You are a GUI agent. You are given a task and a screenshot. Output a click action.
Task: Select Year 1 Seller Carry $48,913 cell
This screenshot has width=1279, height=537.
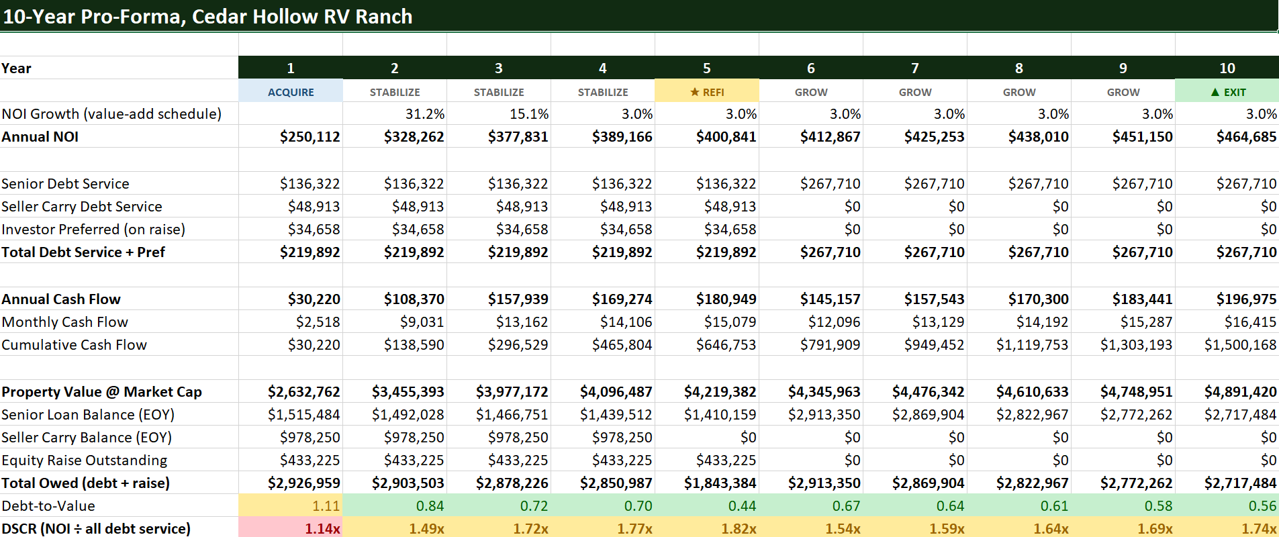[291, 207]
